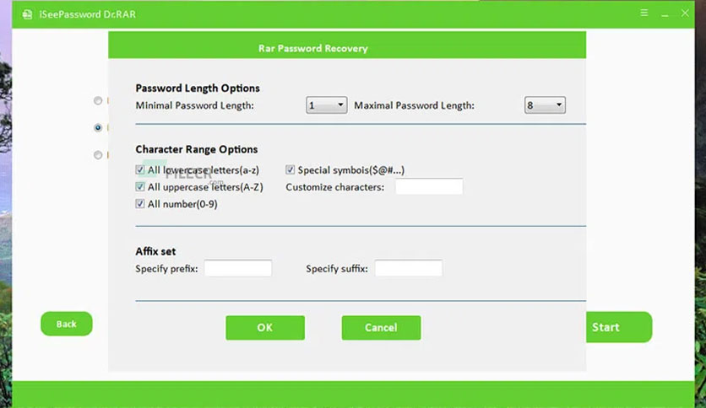Open the Maximal Password Length dropdown
706x408 pixels.
[545, 105]
